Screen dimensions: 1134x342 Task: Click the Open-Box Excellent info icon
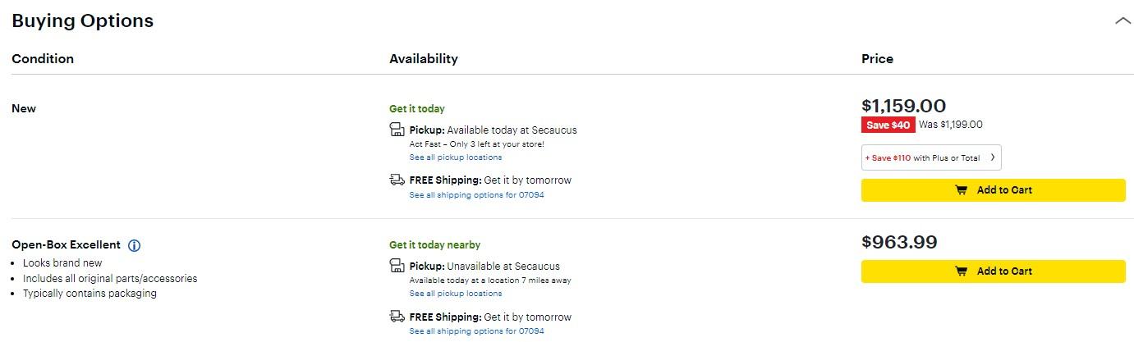(x=135, y=245)
